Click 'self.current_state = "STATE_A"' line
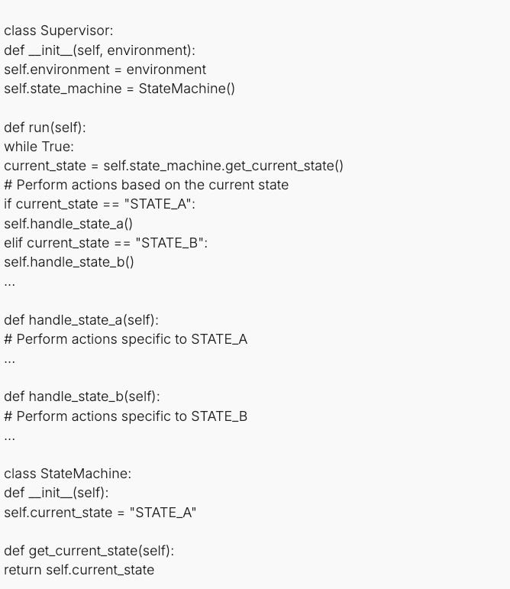510x589 pixels. [x=100, y=513]
